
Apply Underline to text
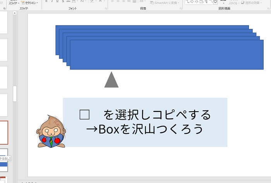[x=57, y=2]
